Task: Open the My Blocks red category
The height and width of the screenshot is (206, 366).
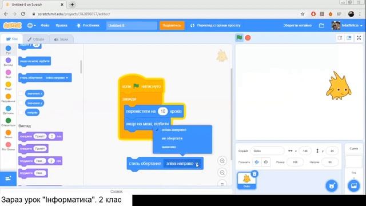Action: click(8, 145)
